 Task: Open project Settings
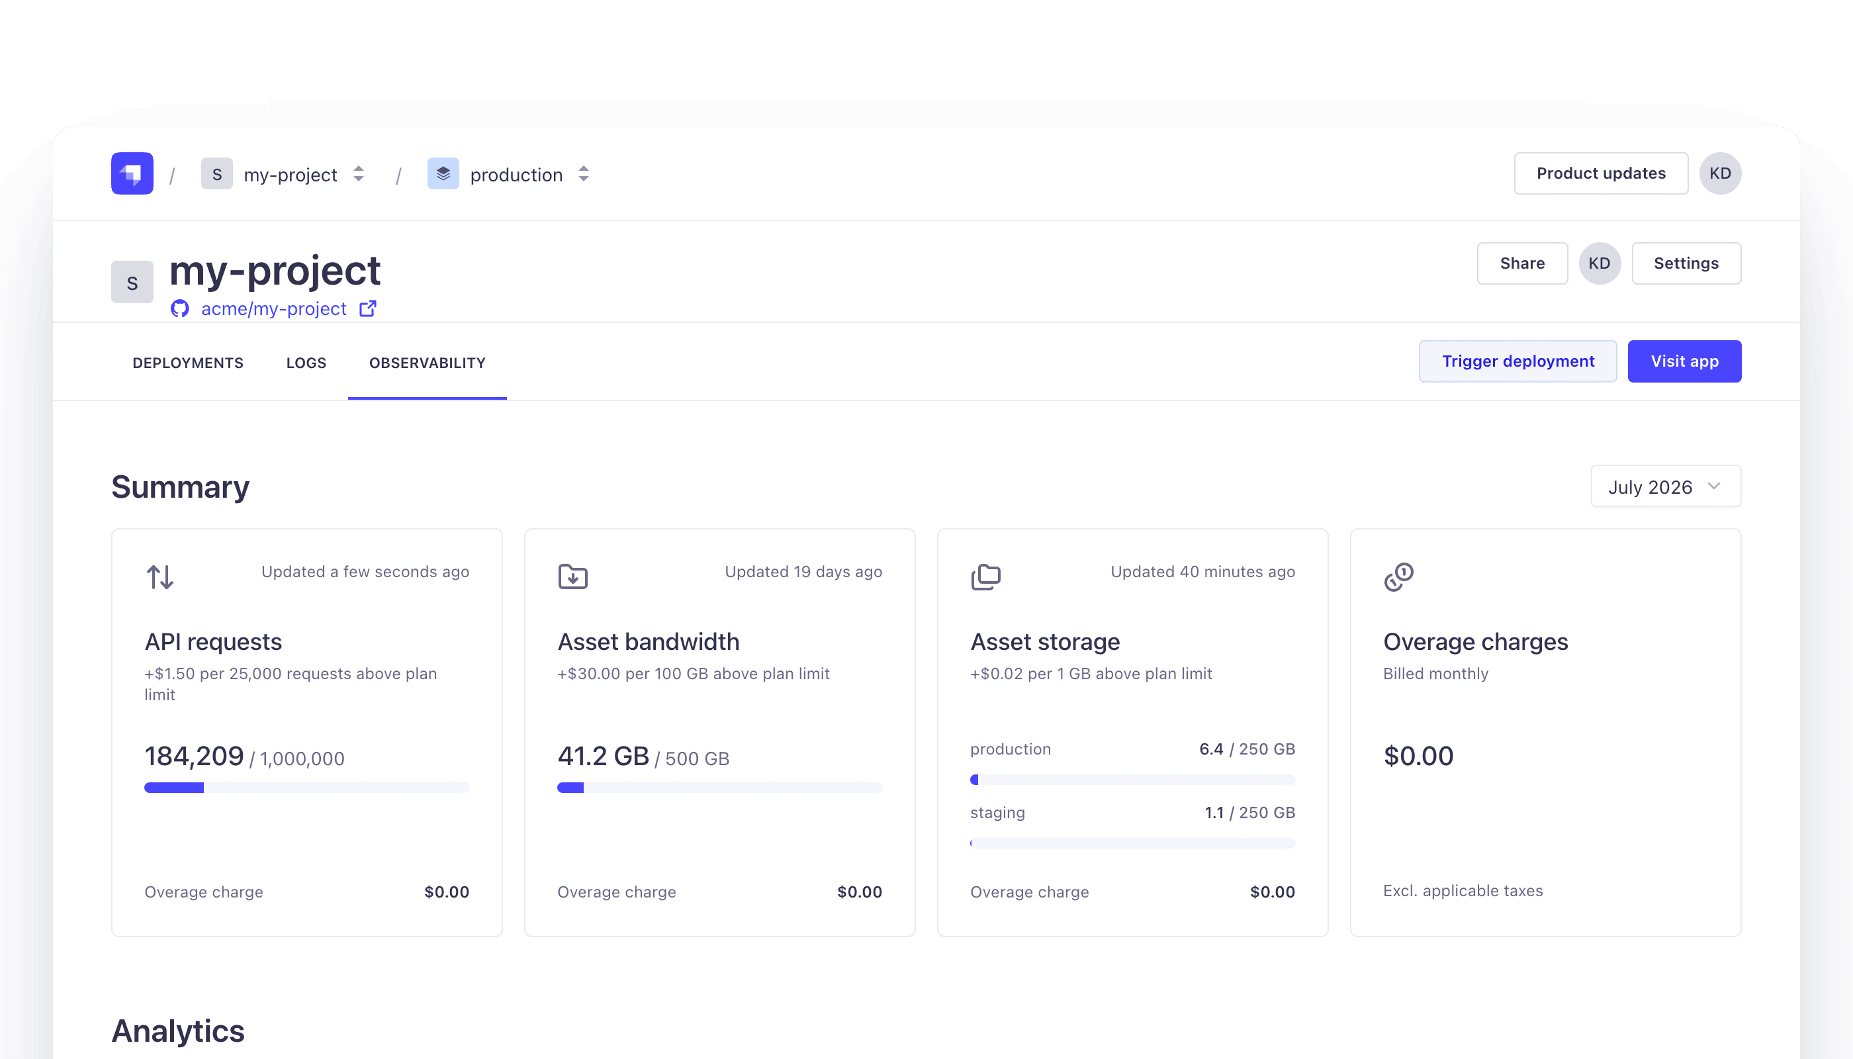click(1686, 263)
